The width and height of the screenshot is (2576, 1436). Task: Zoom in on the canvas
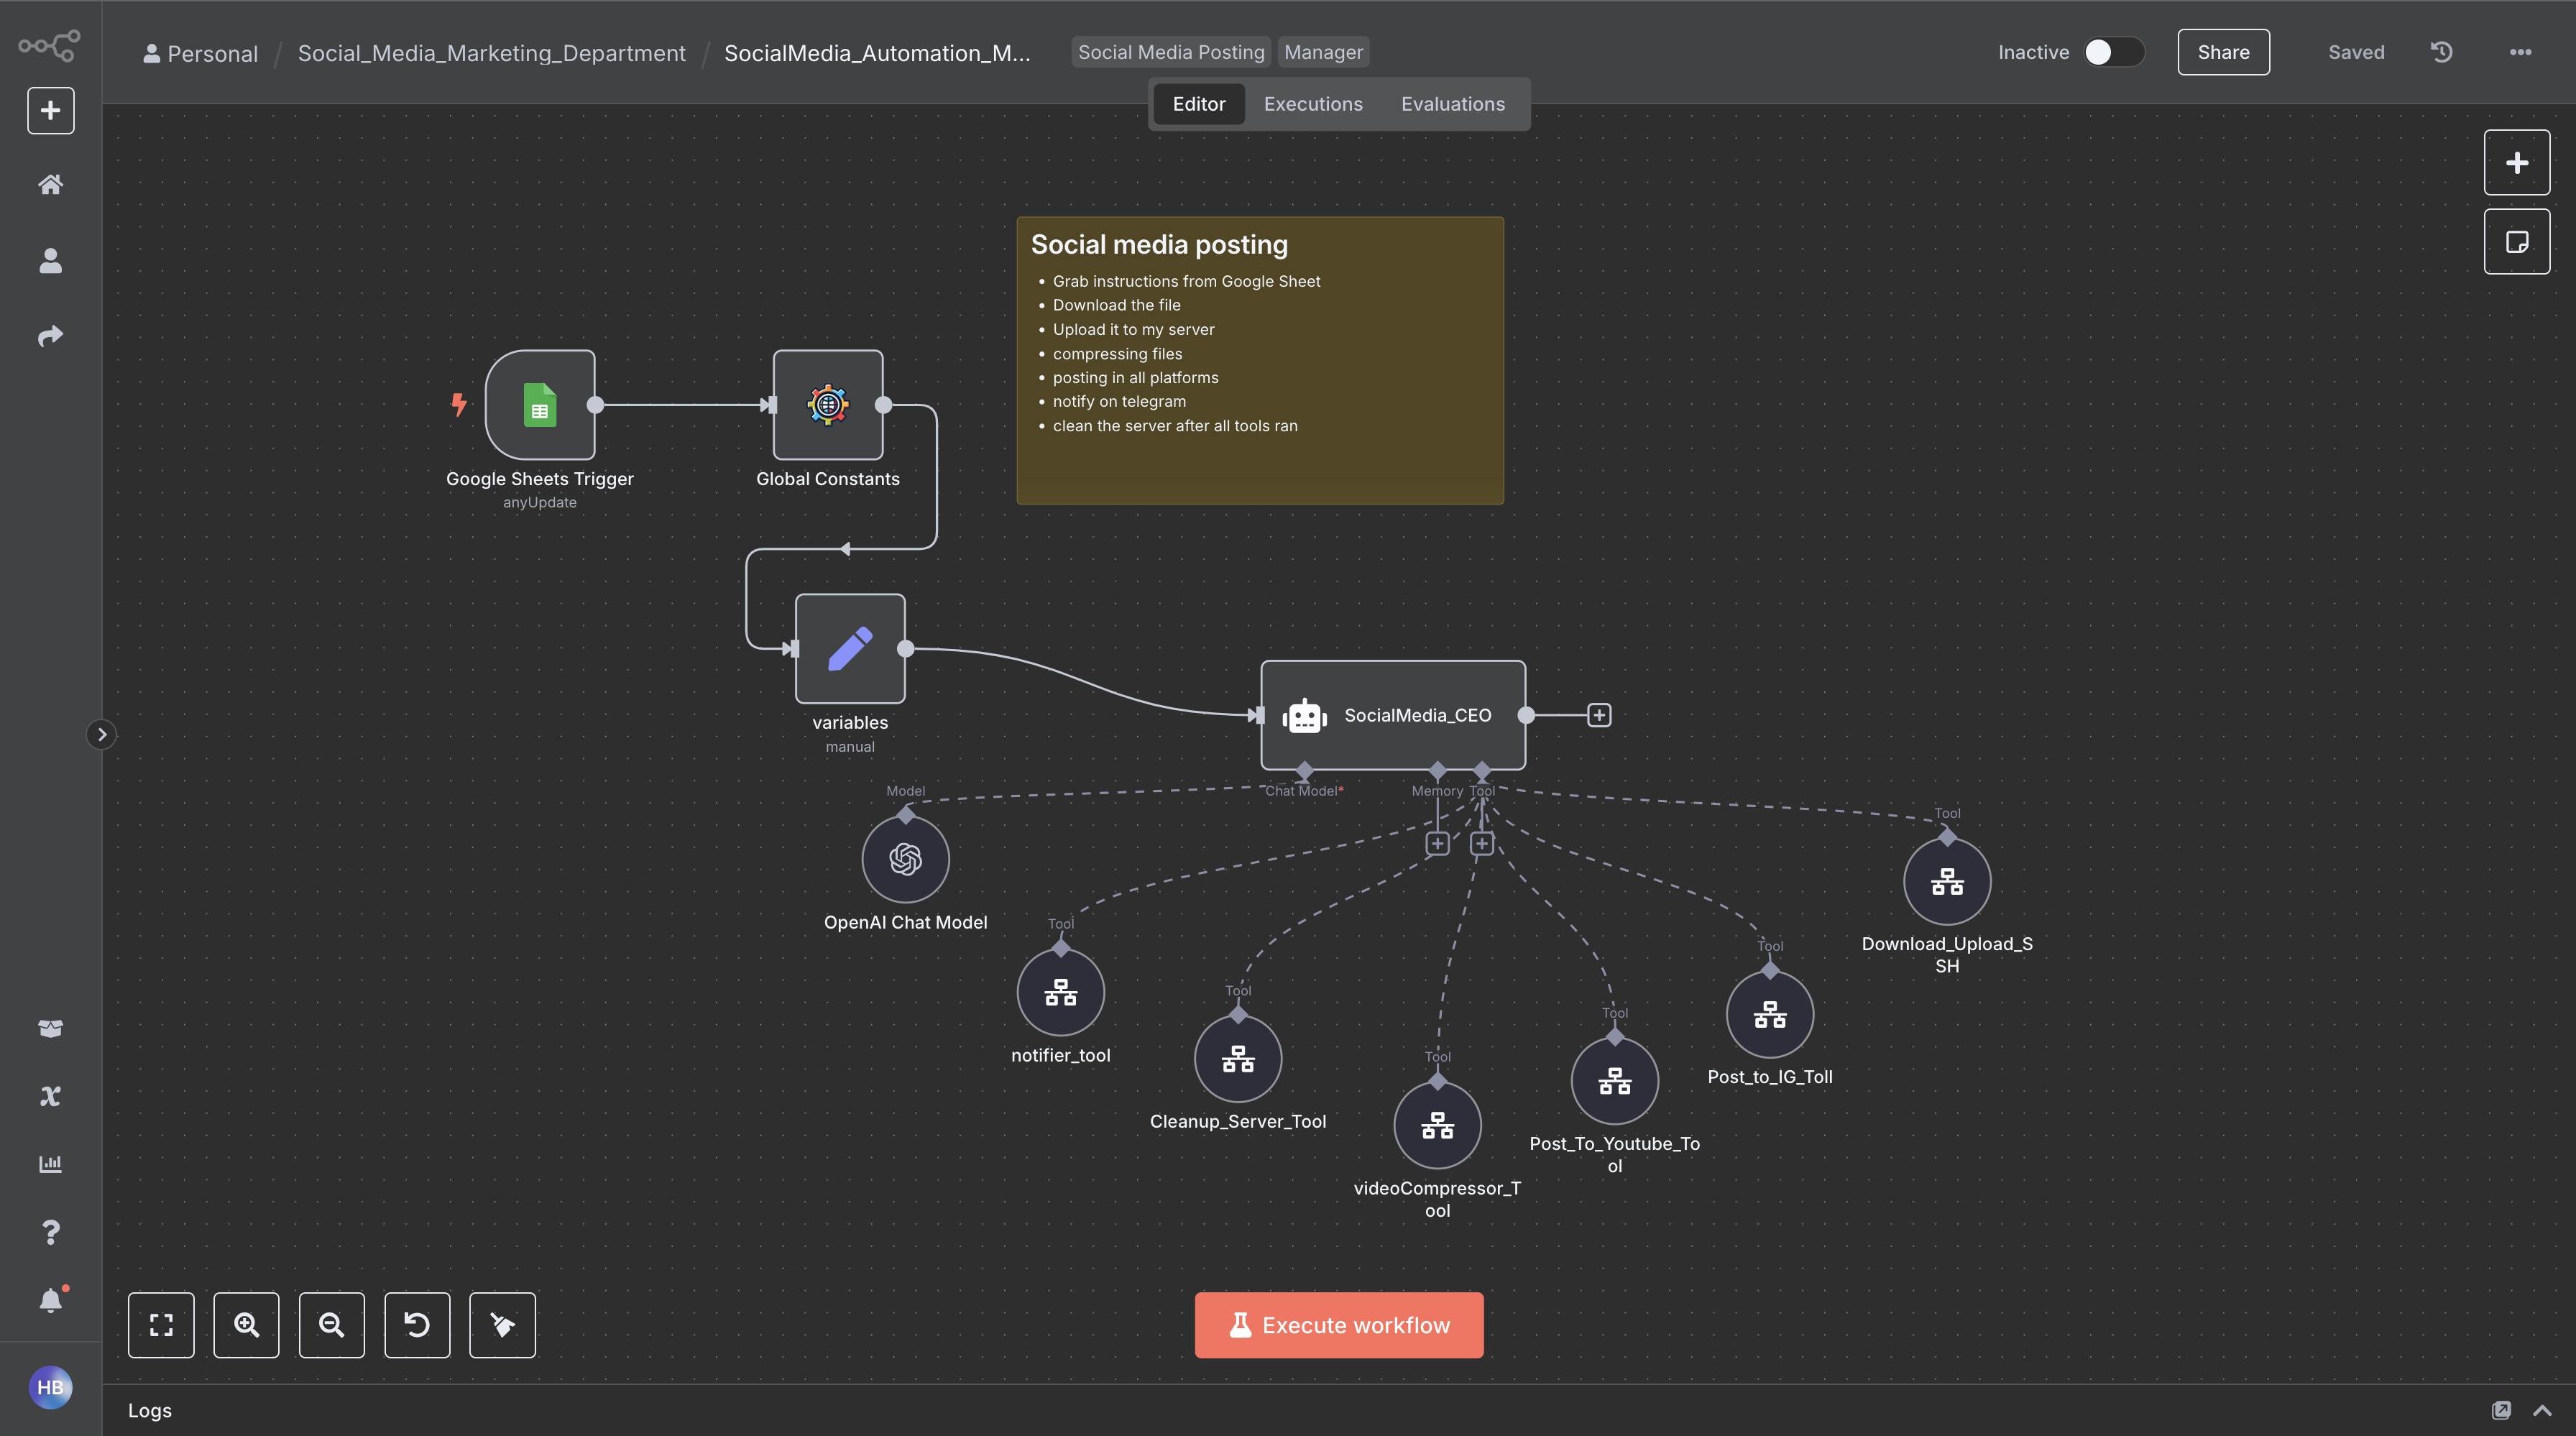pos(246,1325)
